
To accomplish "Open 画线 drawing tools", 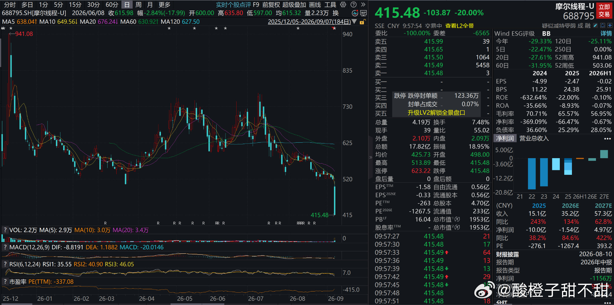I will pyautogui.click(x=315, y=5).
